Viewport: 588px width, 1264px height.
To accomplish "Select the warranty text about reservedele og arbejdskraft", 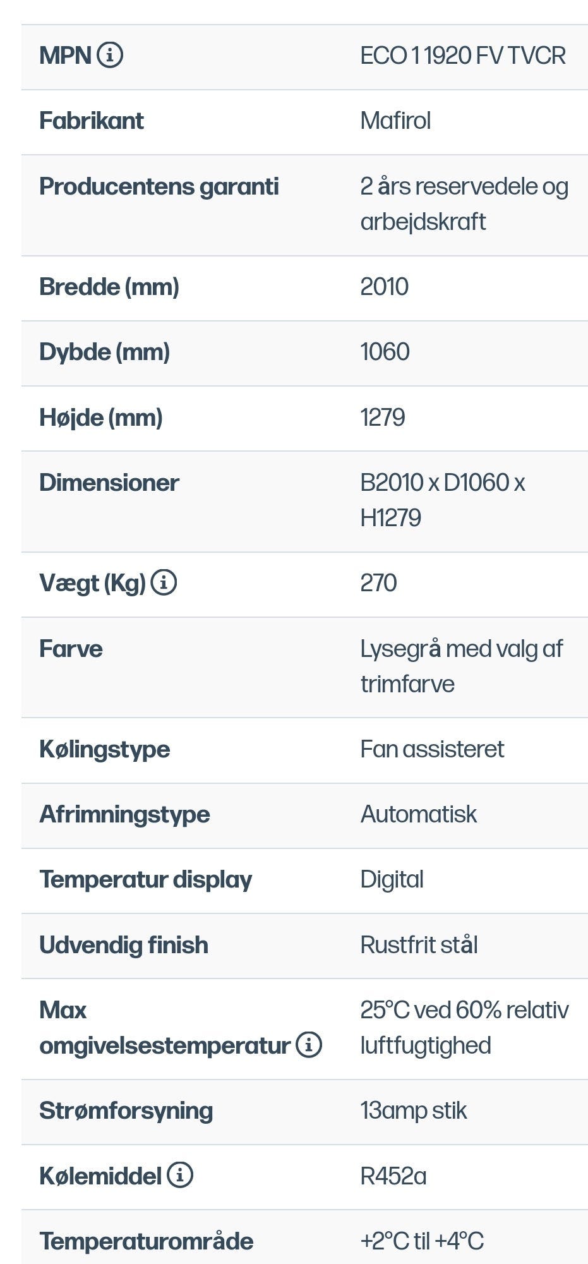I will click(x=464, y=203).
